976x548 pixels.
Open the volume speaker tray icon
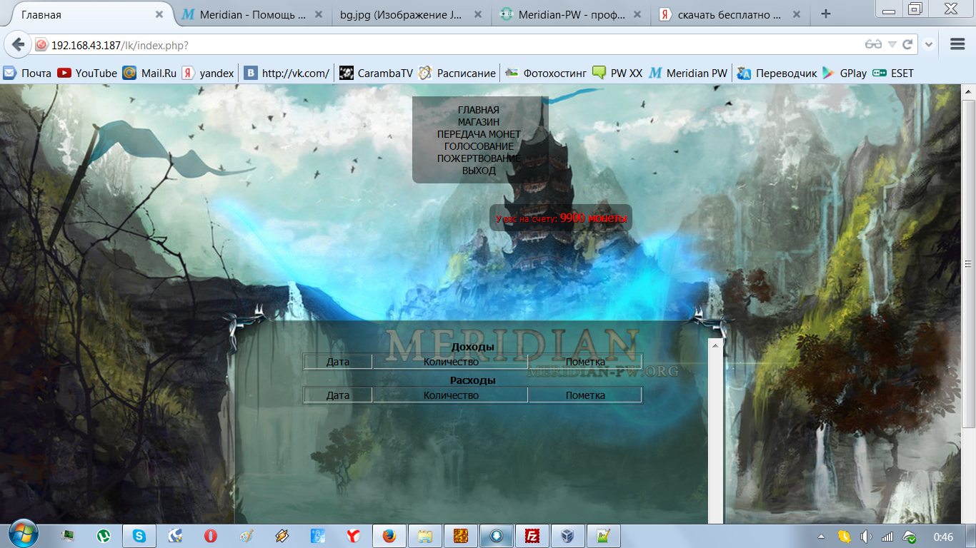click(x=866, y=537)
